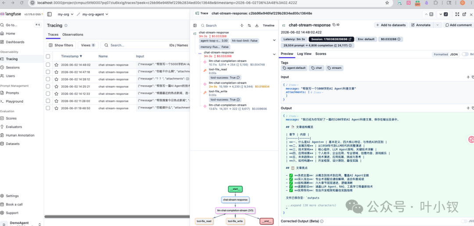
Task: Open Dashboards from the sidebar
Action: [x=15, y=42]
